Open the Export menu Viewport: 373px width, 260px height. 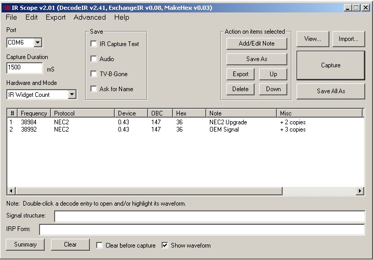coord(56,17)
